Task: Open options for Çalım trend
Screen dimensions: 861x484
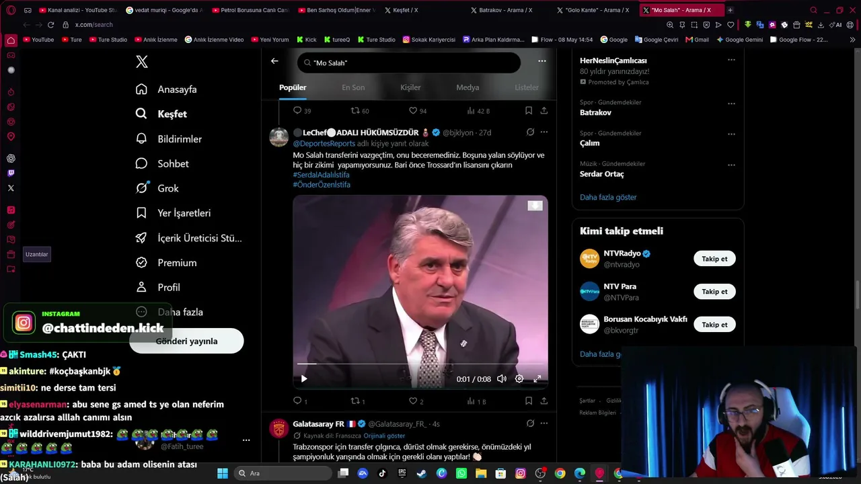Action: click(x=731, y=134)
